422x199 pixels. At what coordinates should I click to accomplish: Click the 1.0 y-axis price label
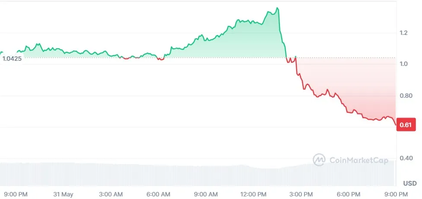click(x=403, y=64)
